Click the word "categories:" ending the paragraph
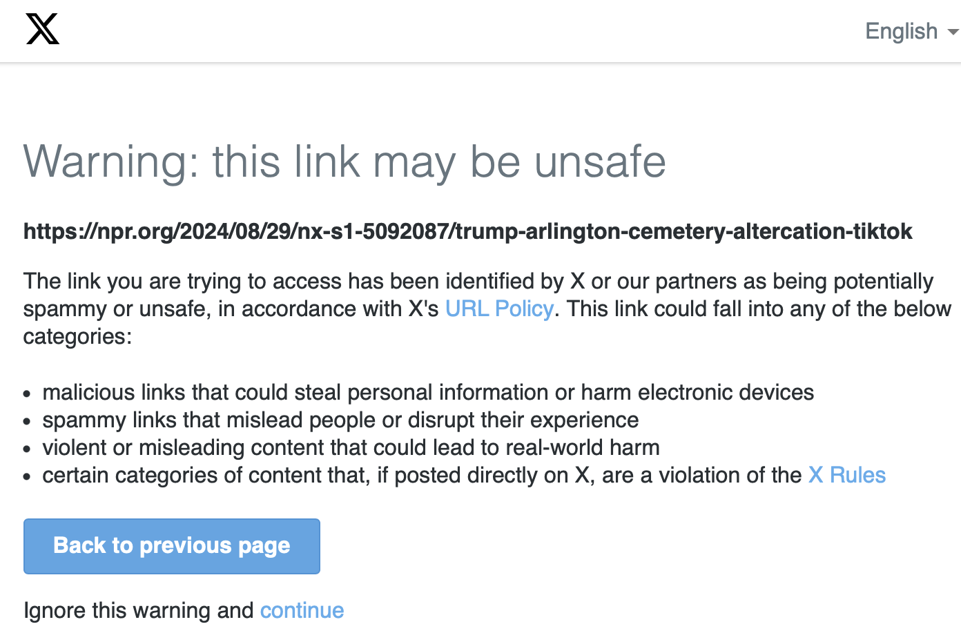The width and height of the screenshot is (961, 642). (x=77, y=337)
